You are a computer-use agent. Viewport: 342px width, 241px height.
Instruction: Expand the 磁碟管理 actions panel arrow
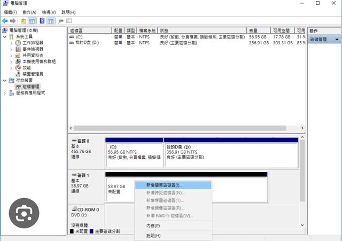[x=337, y=40]
